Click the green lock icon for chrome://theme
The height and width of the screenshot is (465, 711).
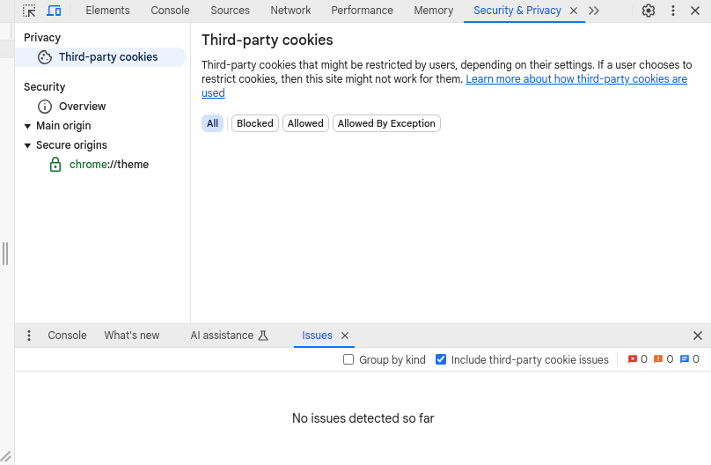point(55,164)
